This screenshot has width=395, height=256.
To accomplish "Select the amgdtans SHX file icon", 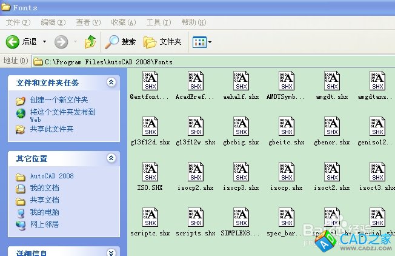I will pyautogui.click(x=377, y=81).
